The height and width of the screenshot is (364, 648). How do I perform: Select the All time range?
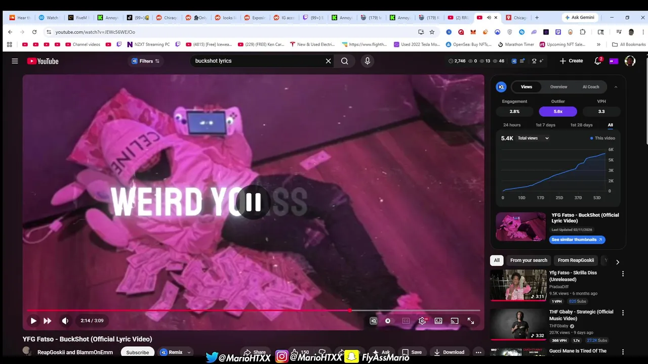(x=611, y=125)
